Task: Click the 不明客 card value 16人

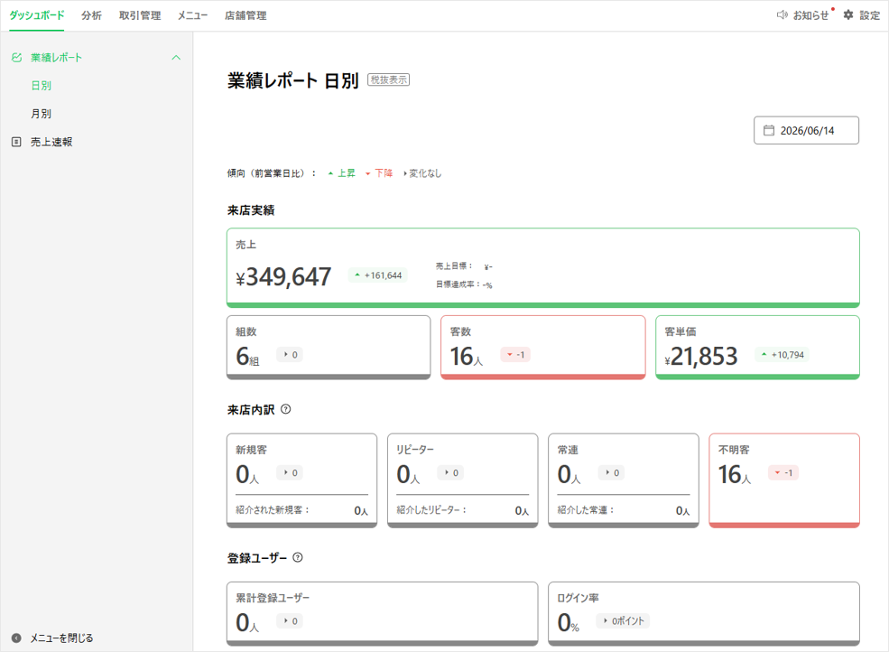Action: (x=735, y=474)
